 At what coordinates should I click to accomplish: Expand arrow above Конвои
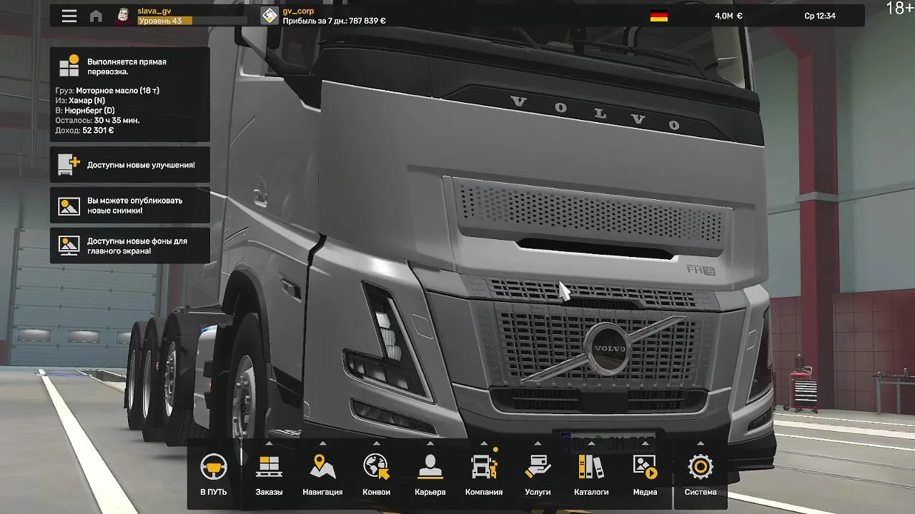click(x=376, y=443)
